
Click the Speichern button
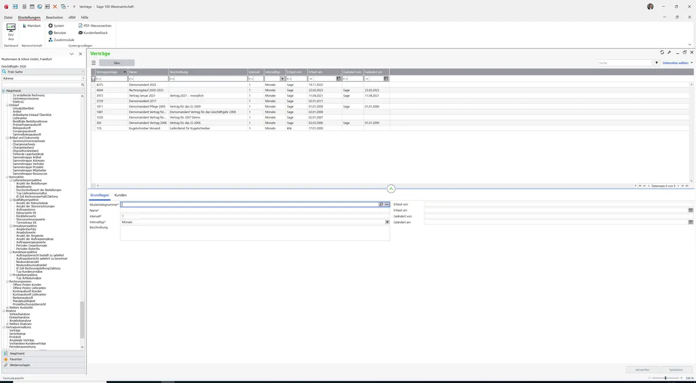(676, 370)
